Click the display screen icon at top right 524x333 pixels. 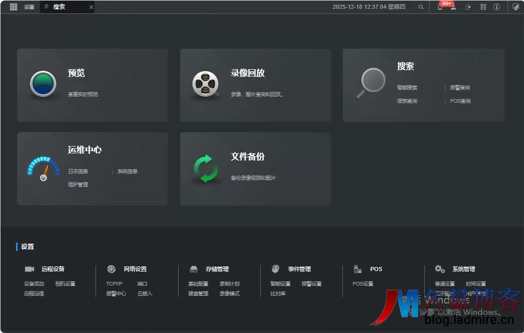515,7
